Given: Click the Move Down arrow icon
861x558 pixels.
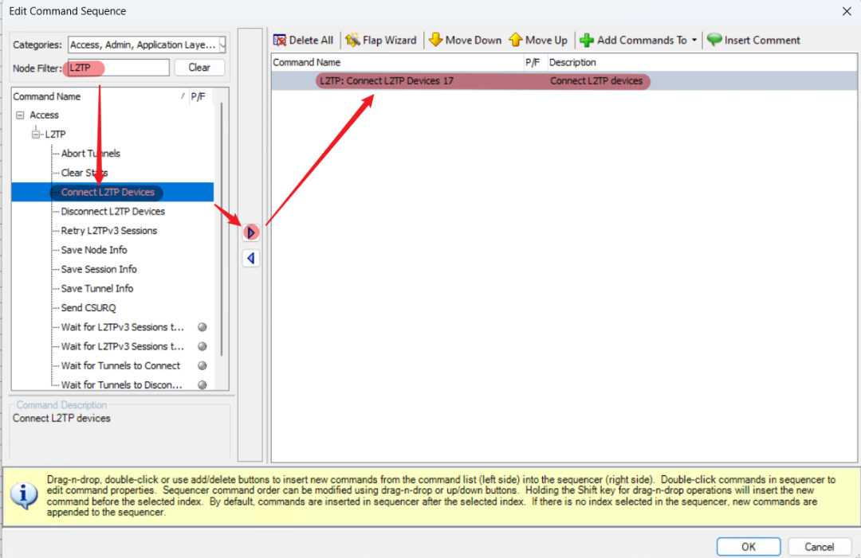Looking at the screenshot, I should pyautogui.click(x=435, y=40).
